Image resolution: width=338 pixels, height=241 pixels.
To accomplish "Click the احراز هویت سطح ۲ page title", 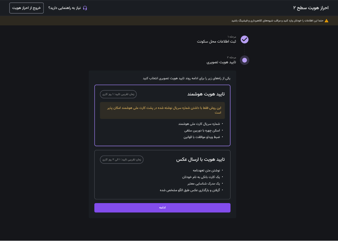I will coord(311,8).
